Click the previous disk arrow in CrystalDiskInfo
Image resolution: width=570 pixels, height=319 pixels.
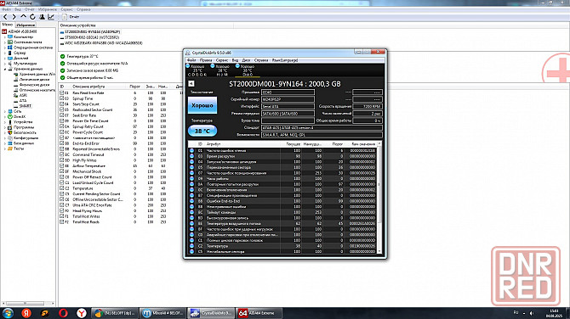pos(191,84)
